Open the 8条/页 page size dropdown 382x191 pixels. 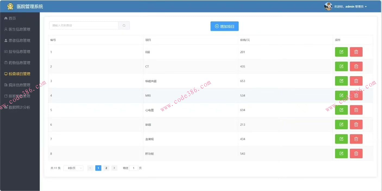tap(73, 168)
